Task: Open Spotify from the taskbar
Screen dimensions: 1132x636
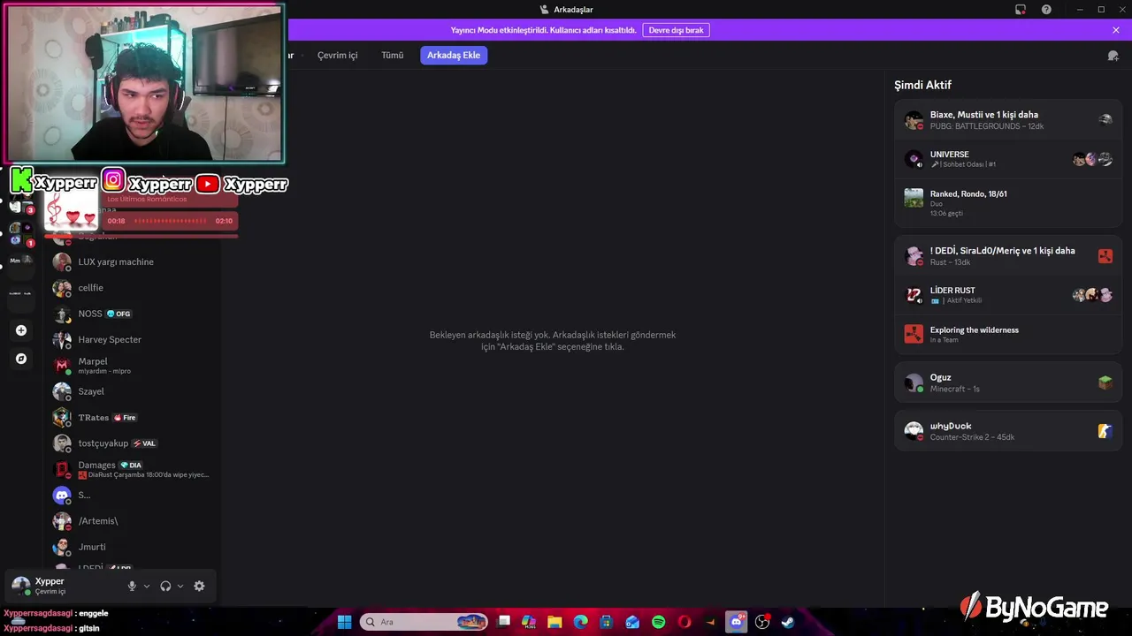Action: coord(658,622)
